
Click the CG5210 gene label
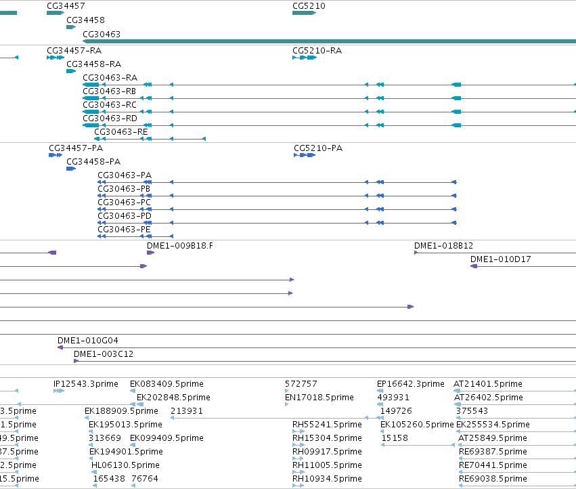coord(309,6)
